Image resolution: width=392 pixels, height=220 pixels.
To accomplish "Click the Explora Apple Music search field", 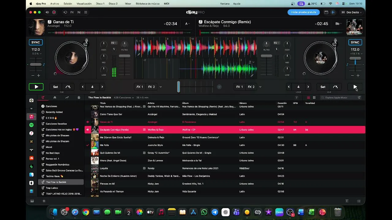I will click(341, 97).
